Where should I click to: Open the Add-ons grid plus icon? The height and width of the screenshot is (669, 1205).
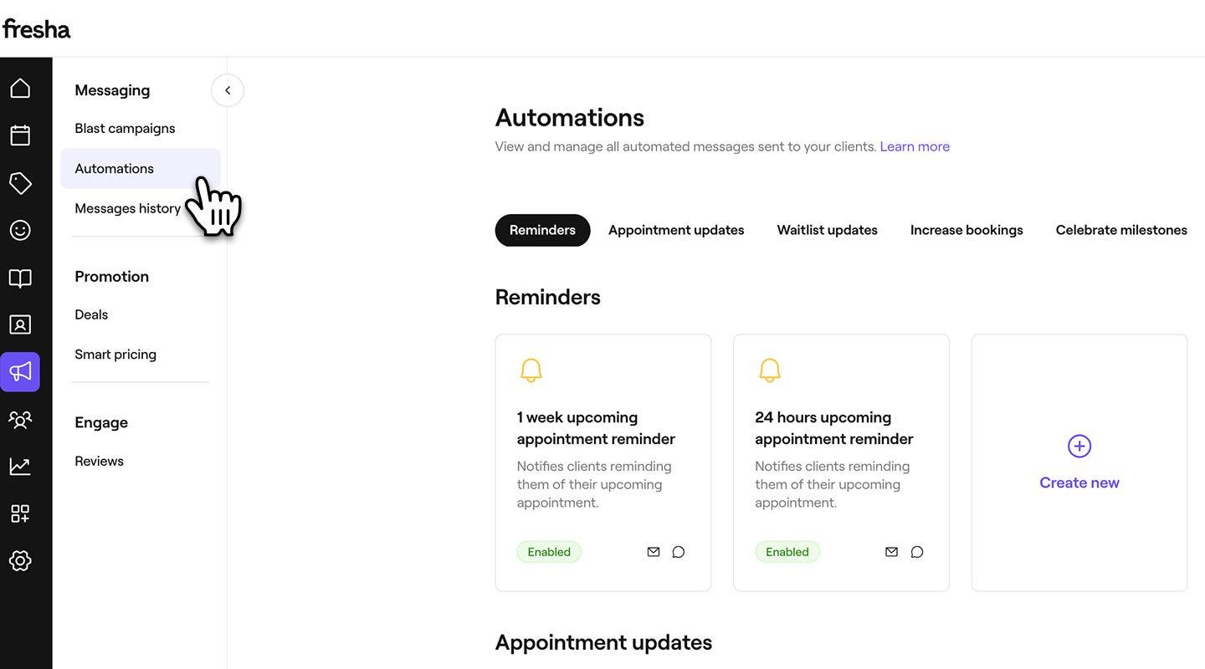[x=20, y=513]
